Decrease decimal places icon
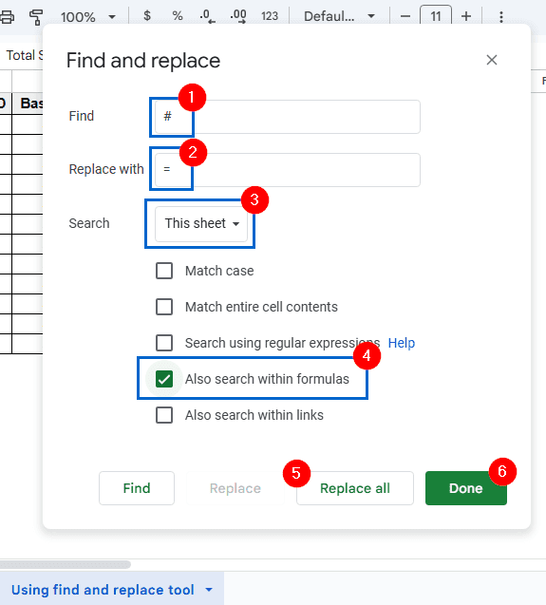The width and height of the screenshot is (546, 605). [x=207, y=16]
